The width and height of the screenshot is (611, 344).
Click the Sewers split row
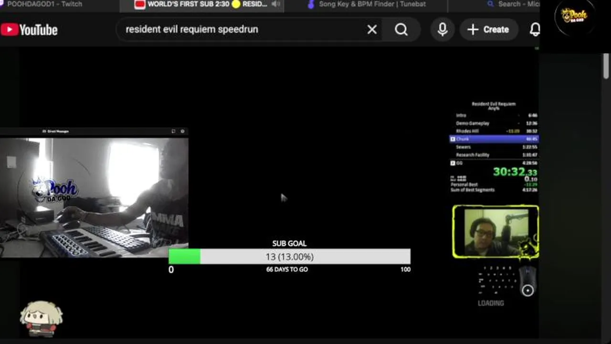click(494, 147)
